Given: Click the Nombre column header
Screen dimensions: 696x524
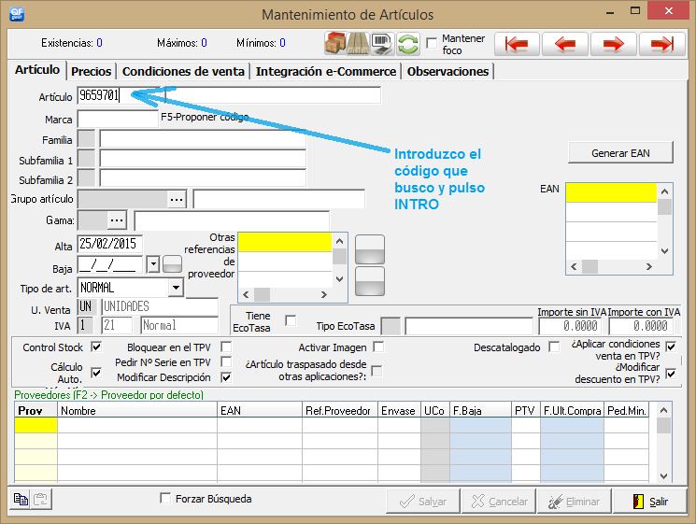Looking at the screenshot, I should 137,410.
